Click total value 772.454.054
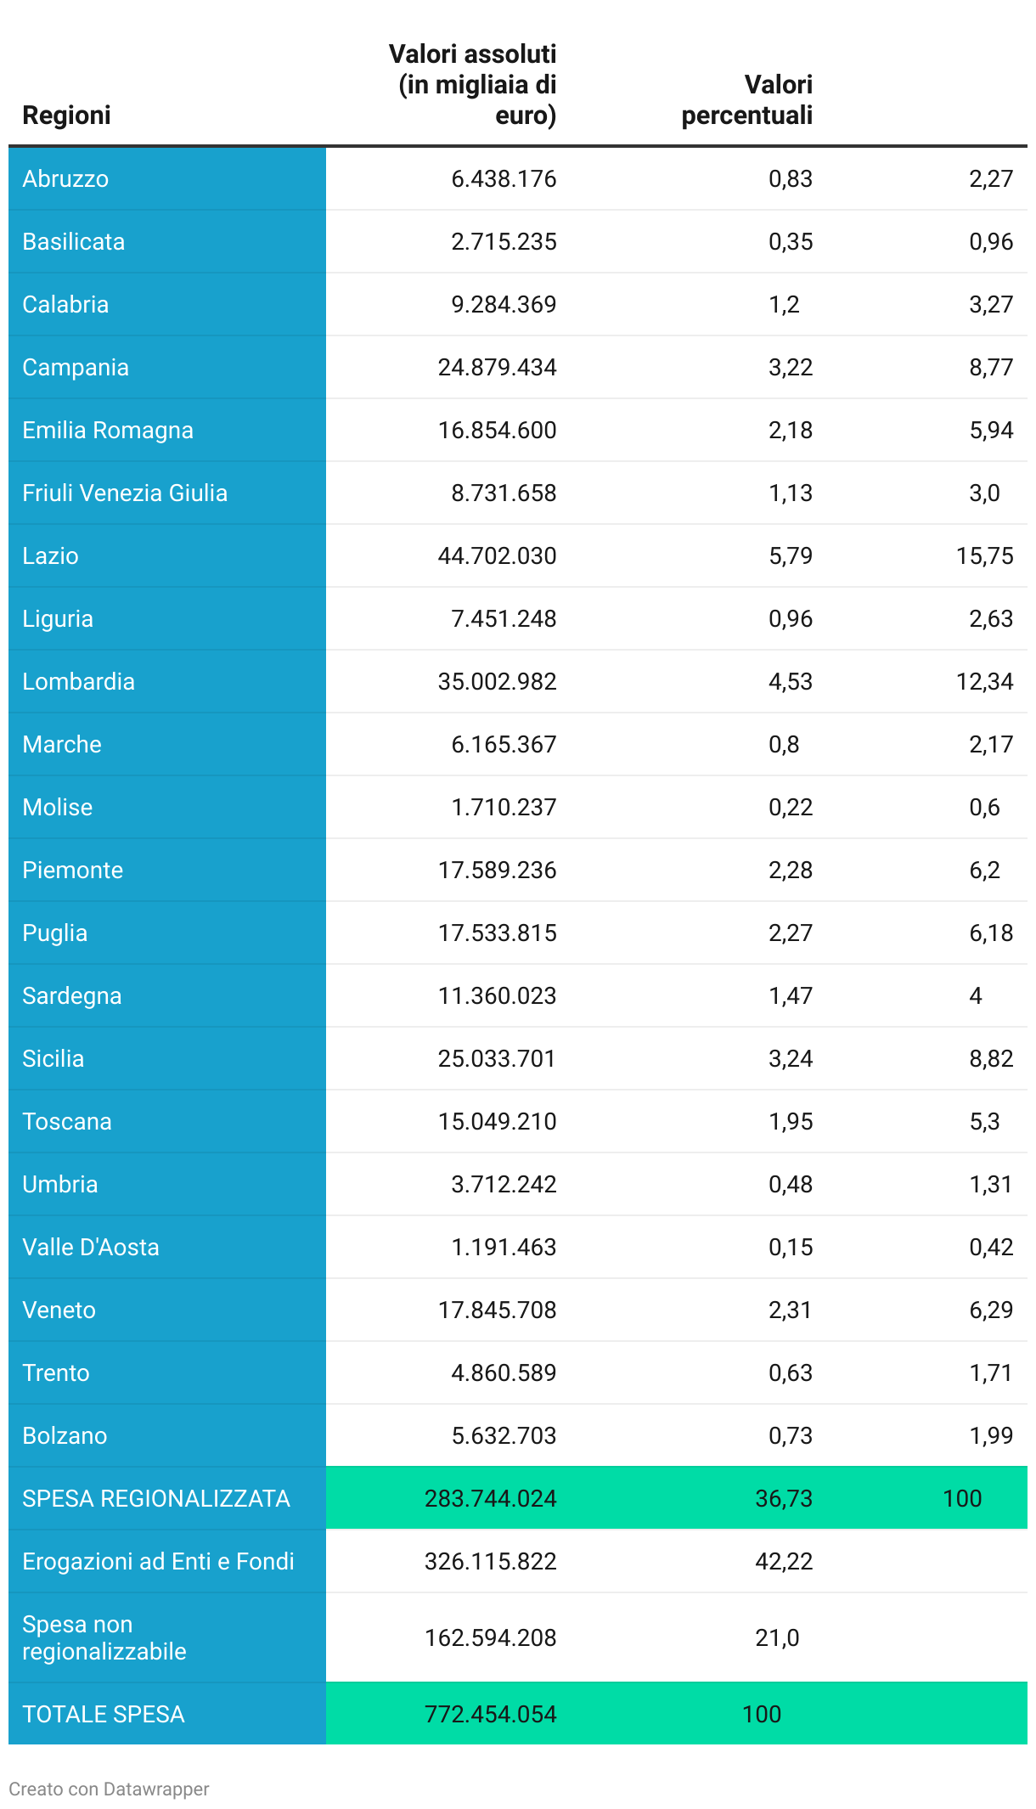The image size is (1036, 1809). click(490, 1715)
